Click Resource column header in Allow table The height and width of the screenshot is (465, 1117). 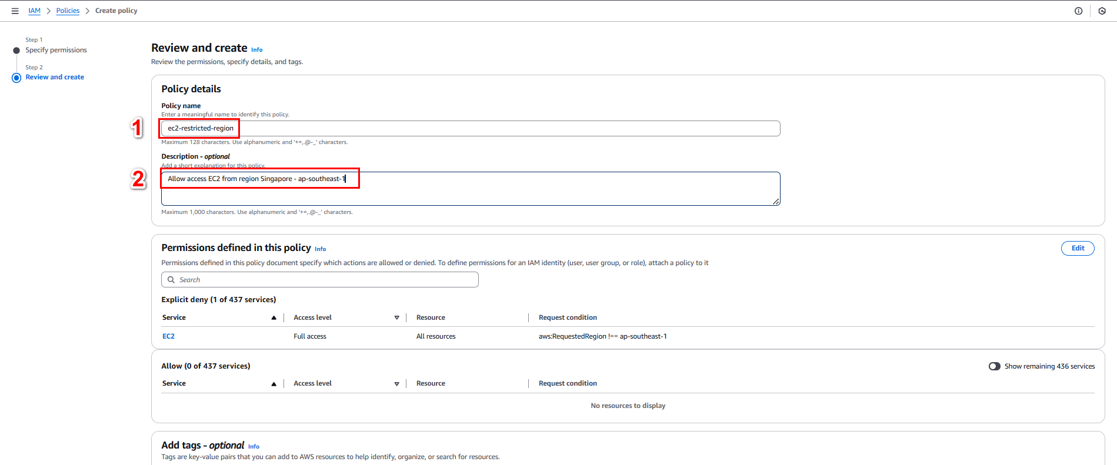pos(431,383)
